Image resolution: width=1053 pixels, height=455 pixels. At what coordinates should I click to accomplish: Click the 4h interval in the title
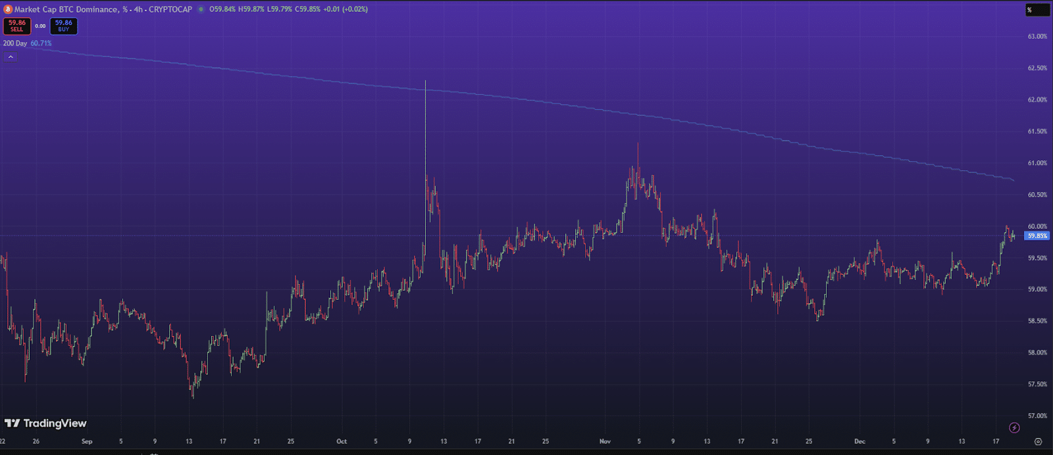[138, 10]
